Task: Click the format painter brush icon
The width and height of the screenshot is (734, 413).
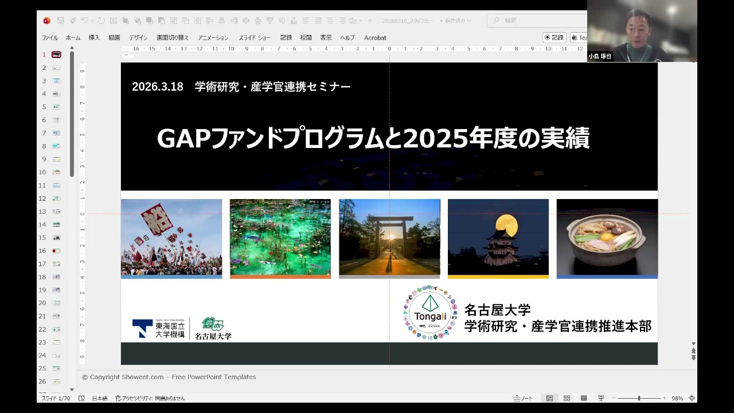Action: click(73, 21)
